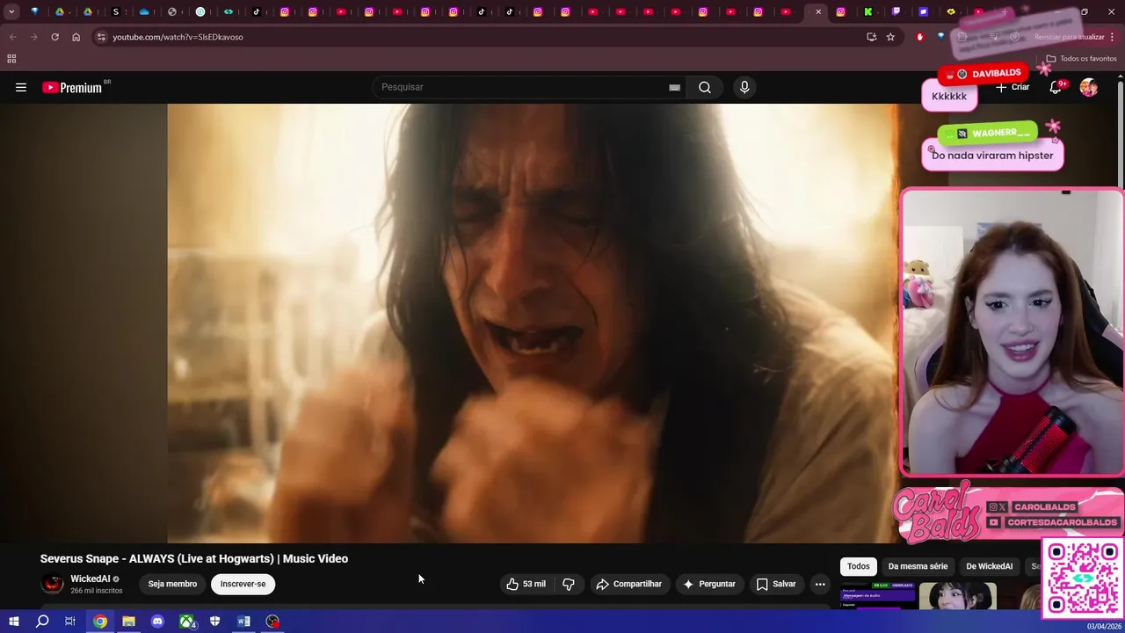The height and width of the screenshot is (633, 1125).
Task: Expand the Chrome tab search dropdown
Action: tap(11, 11)
